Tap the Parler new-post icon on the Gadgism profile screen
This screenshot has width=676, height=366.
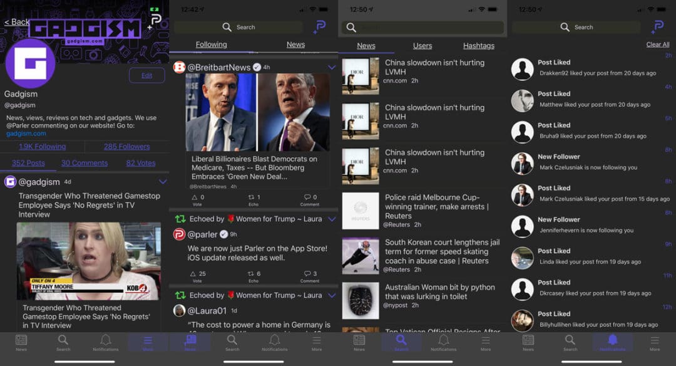[x=155, y=21]
